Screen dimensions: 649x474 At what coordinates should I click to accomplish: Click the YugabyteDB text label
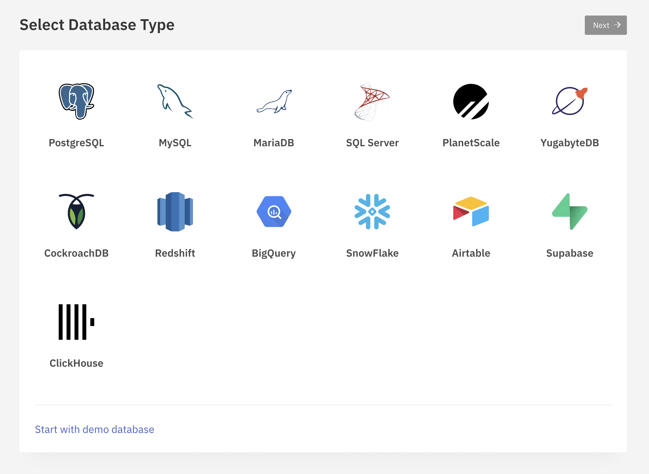tap(570, 143)
